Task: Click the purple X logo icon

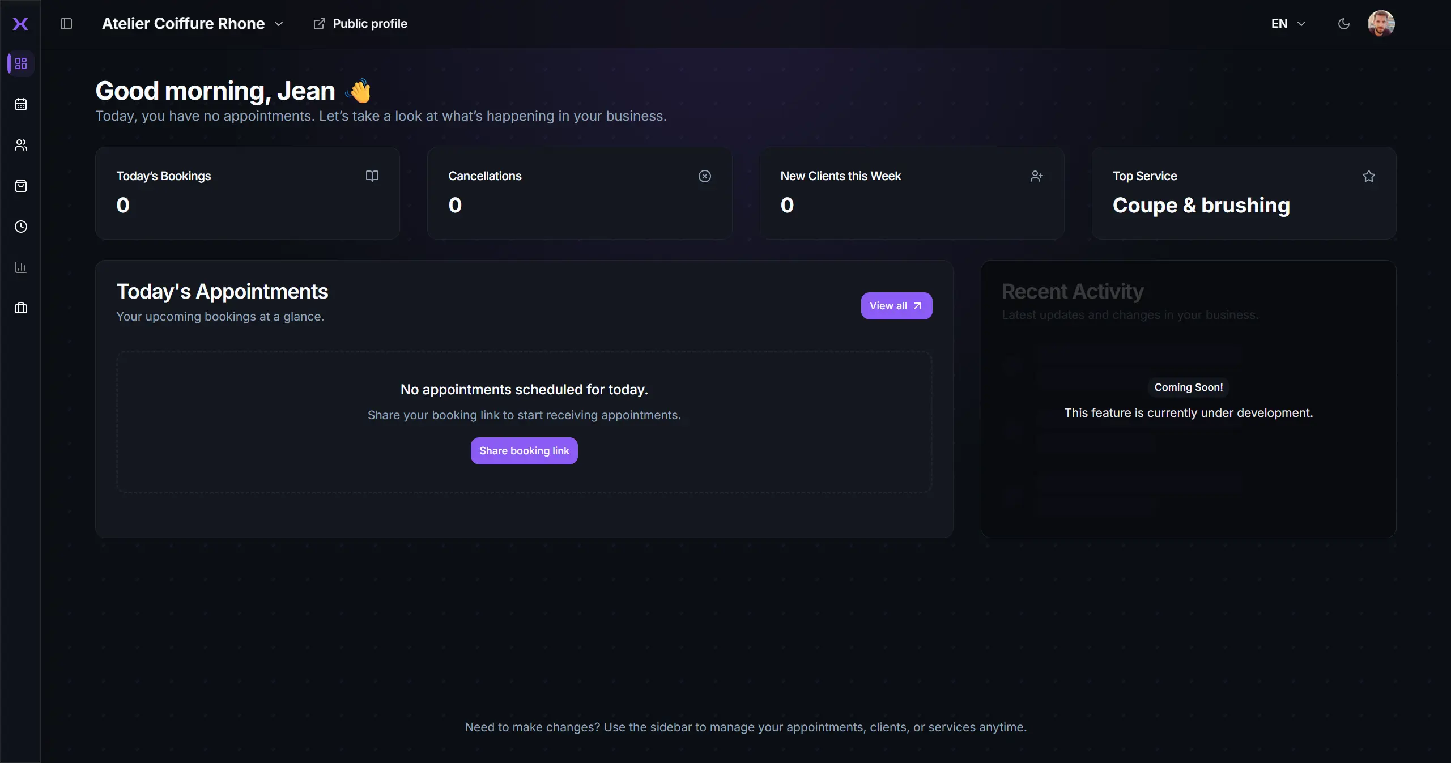Action: tap(20, 24)
